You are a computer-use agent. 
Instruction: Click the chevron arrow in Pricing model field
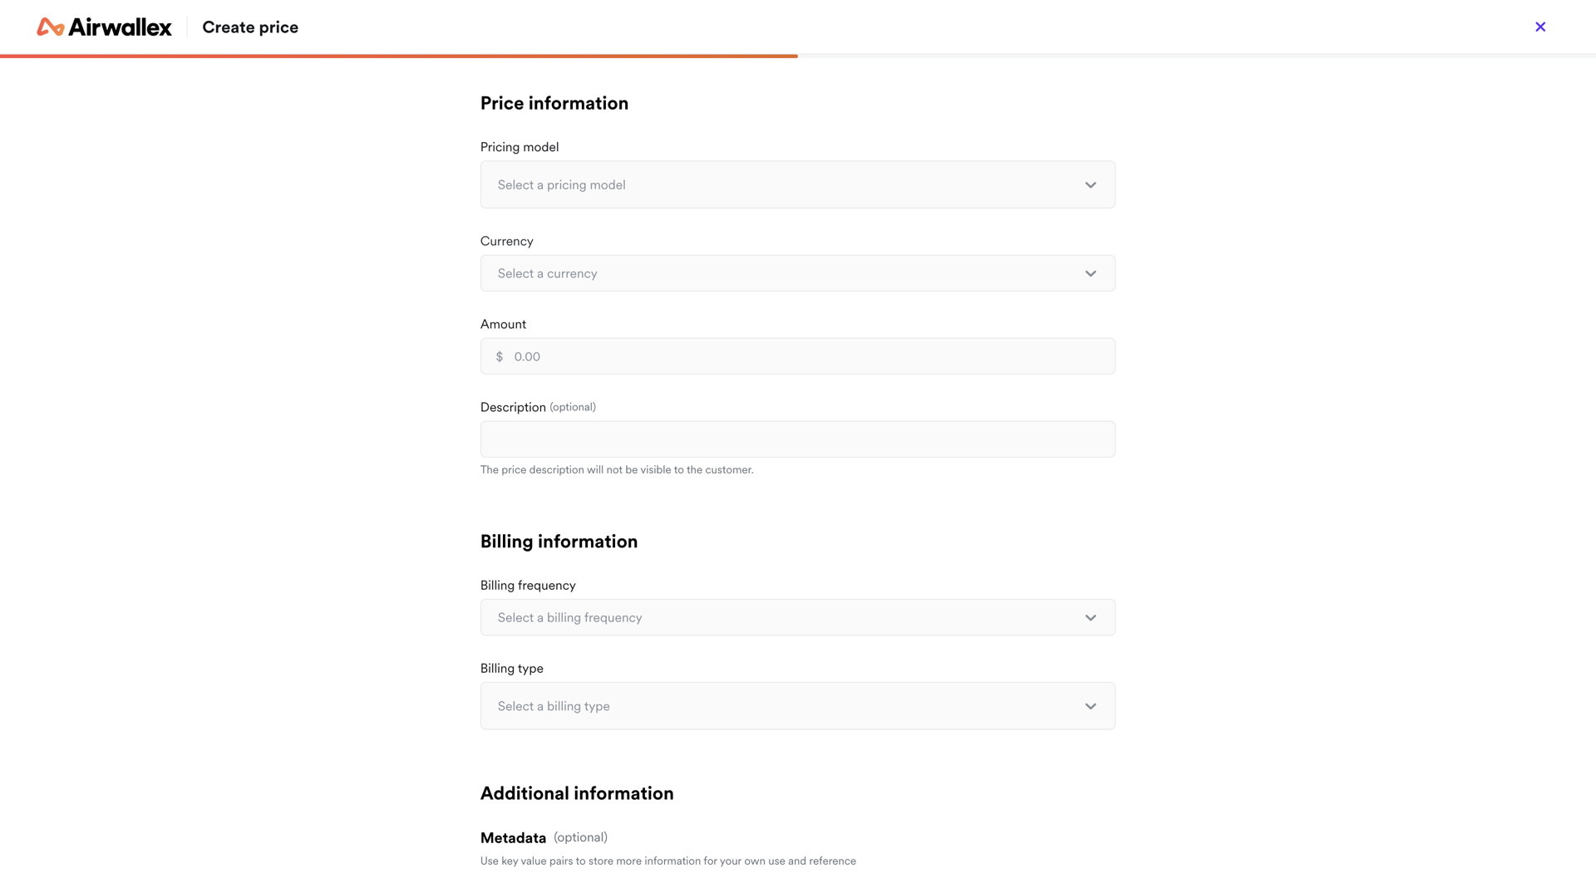pos(1091,185)
